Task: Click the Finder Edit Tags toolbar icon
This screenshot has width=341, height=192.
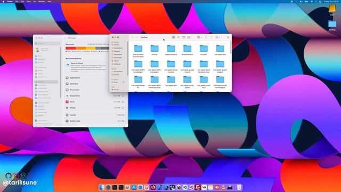Action: coord(211,37)
